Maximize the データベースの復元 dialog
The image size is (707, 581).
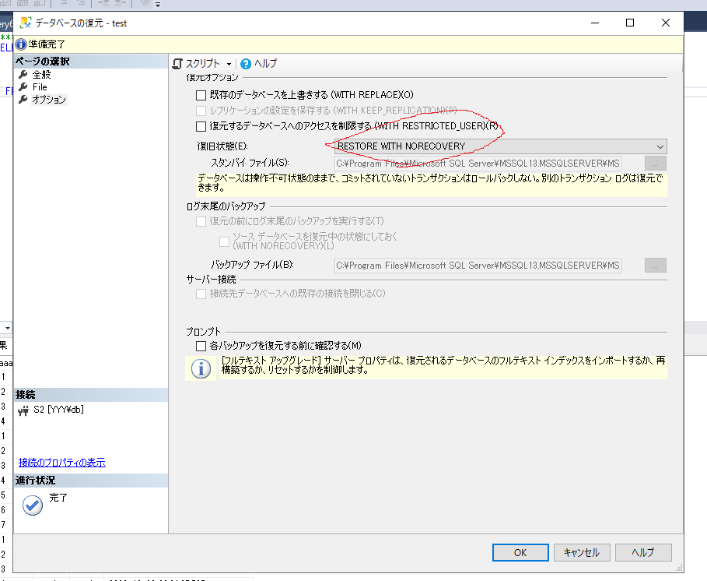pyautogui.click(x=630, y=23)
